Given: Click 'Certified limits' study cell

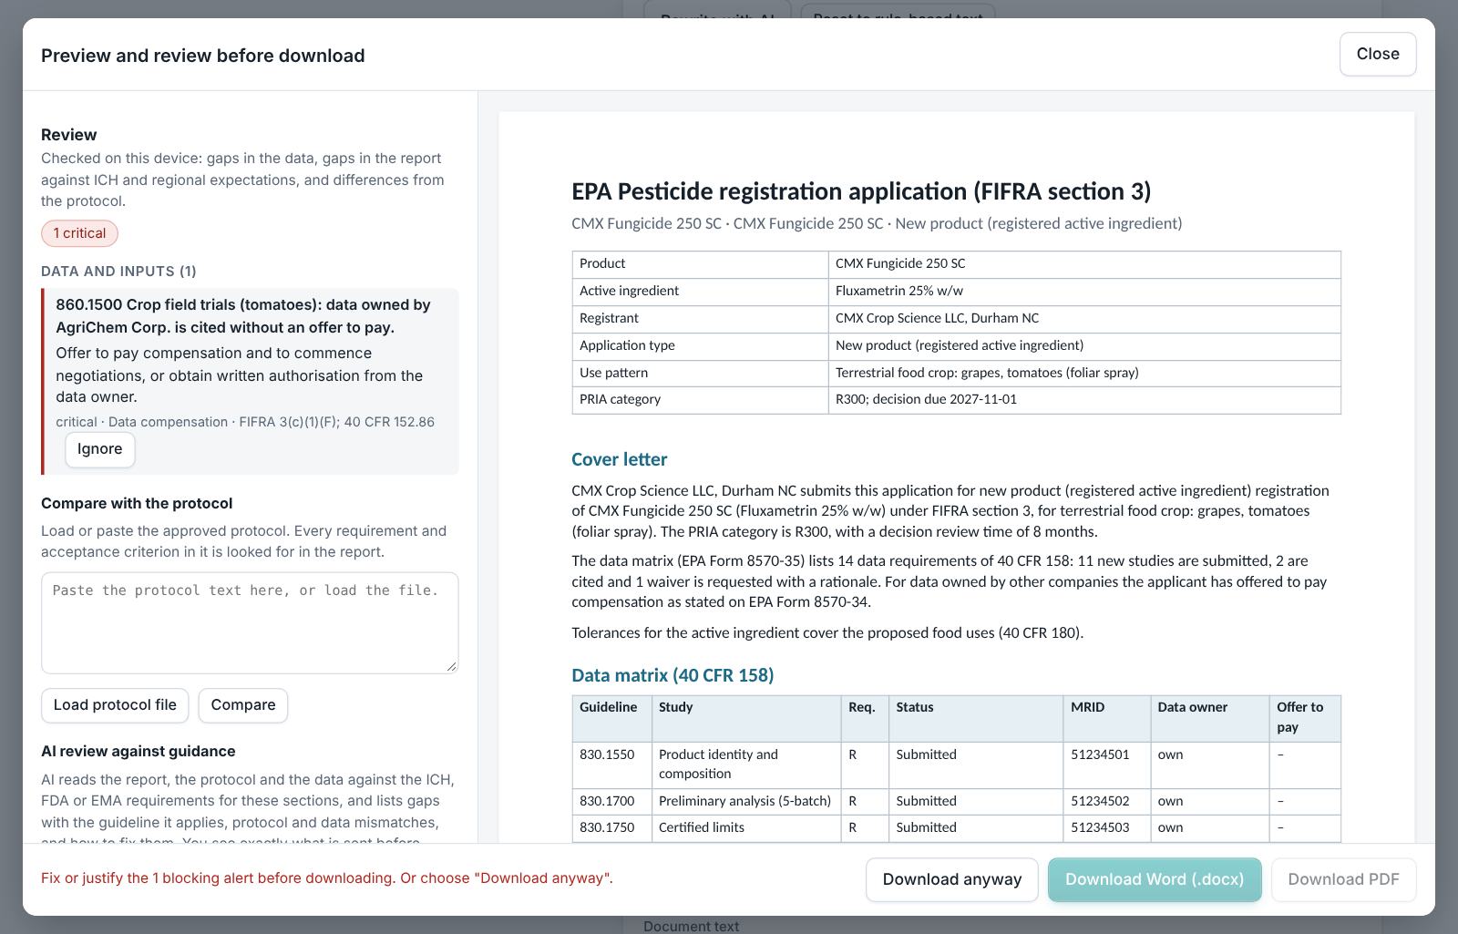Looking at the screenshot, I should coord(746,827).
